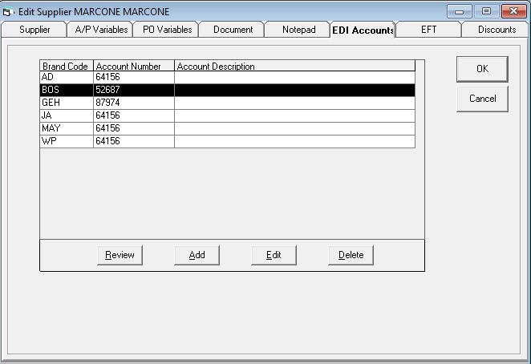Maximize the Edit Supplier window

point(486,11)
